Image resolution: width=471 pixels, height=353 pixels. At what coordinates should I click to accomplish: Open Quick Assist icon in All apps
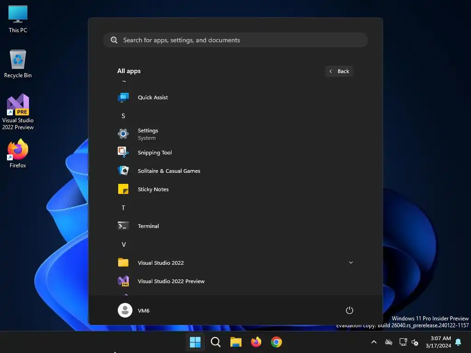[123, 97]
